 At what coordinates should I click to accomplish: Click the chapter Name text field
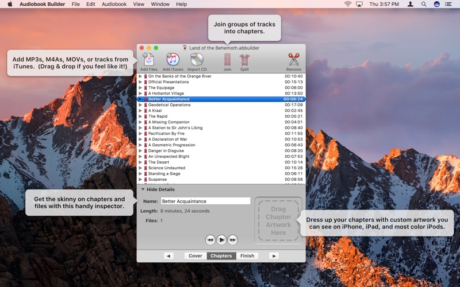(205, 201)
